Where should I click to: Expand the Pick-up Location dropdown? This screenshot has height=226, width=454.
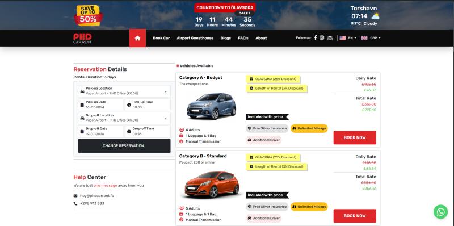click(x=166, y=91)
